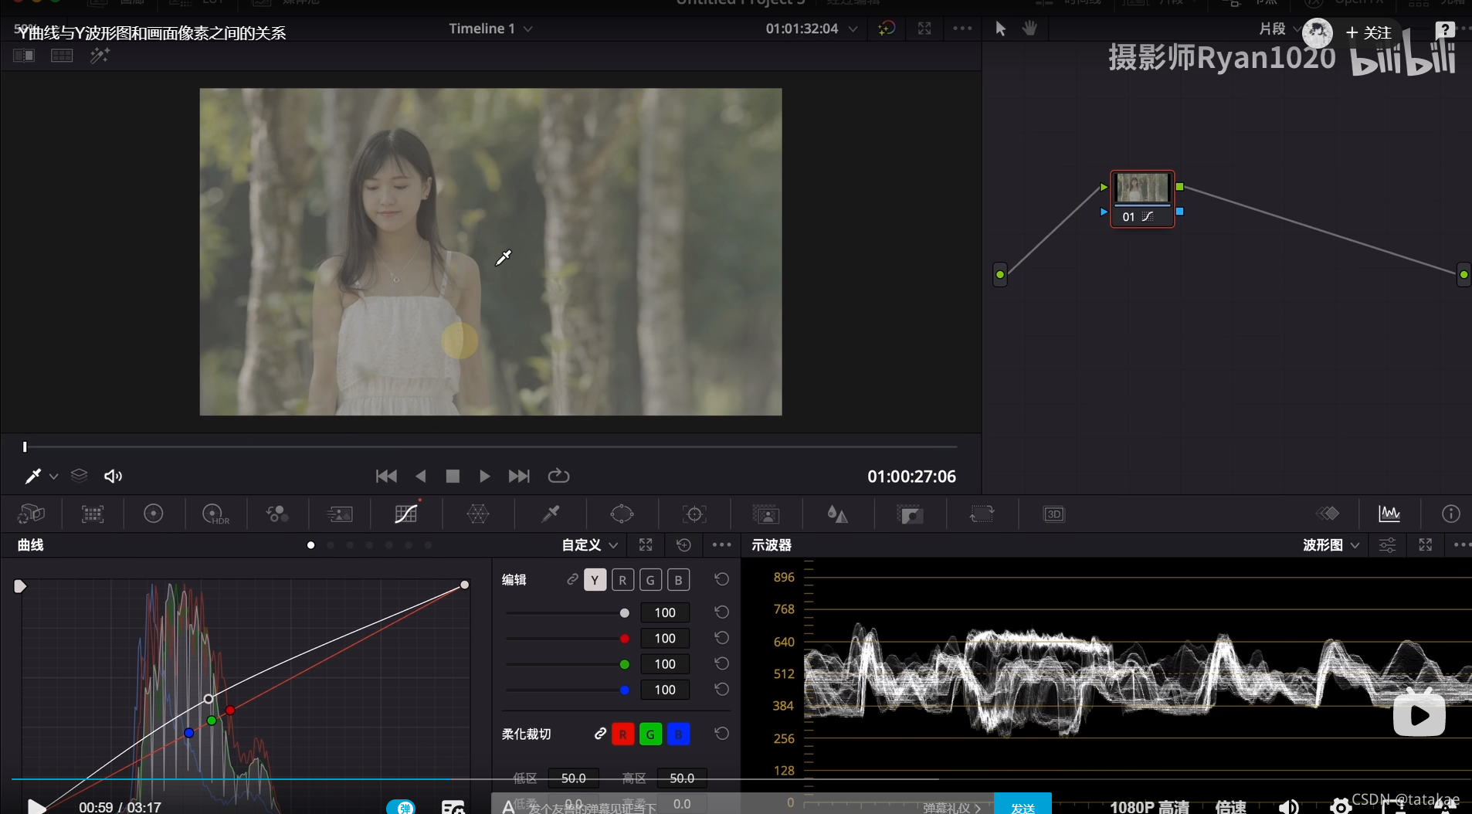Open the 1080P 高清 quality option
Viewport: 1472px width, 814px height.
1149,806
